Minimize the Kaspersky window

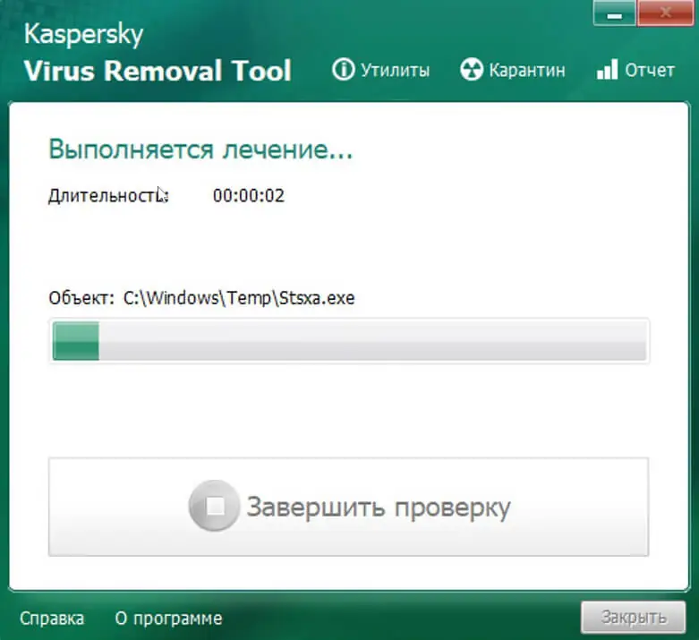(614, 13)
